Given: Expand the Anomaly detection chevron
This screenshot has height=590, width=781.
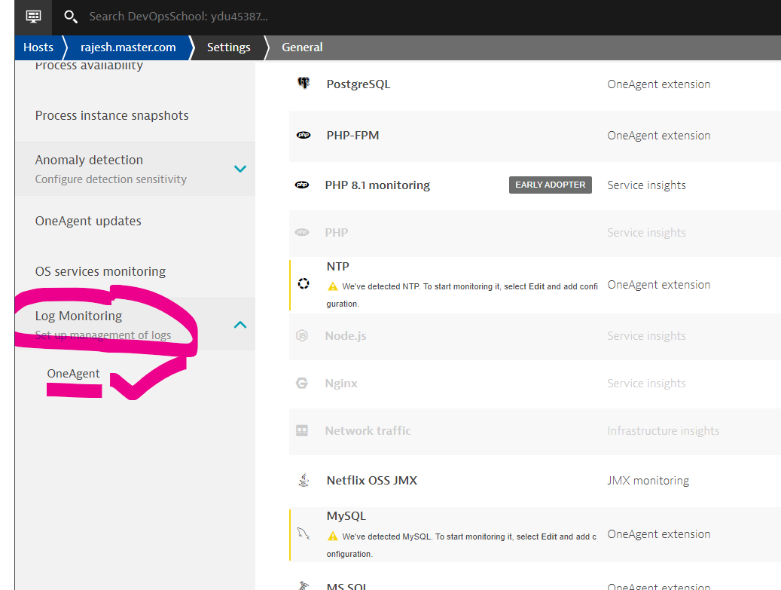Looking at the screenshot, I should pos(240,169).
